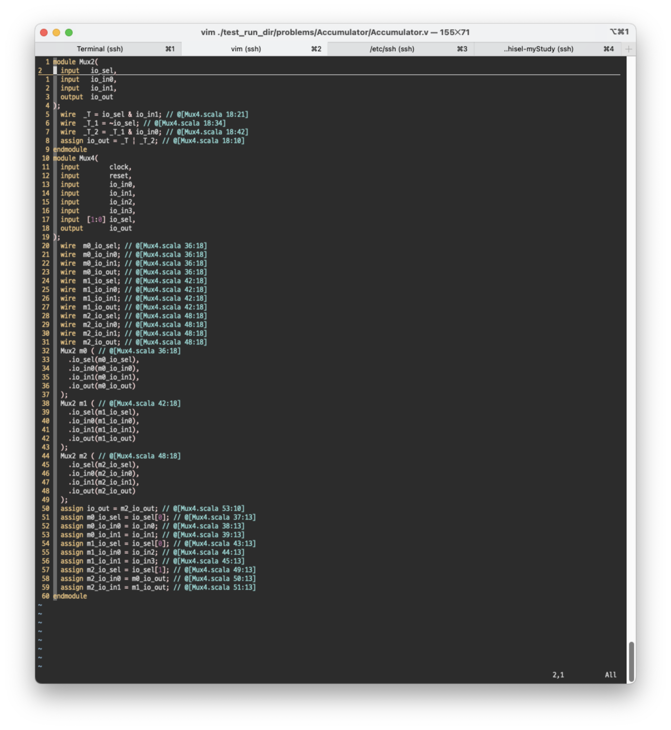Switch to the ..hisel-myStudy (ssh) tab
This screenshot has width=671, height=730.
pos(548,48)
